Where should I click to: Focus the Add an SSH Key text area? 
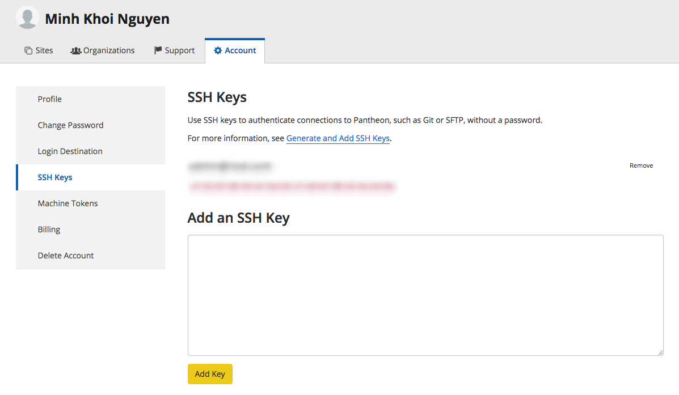pyautogui.click(x=425, y=295)
